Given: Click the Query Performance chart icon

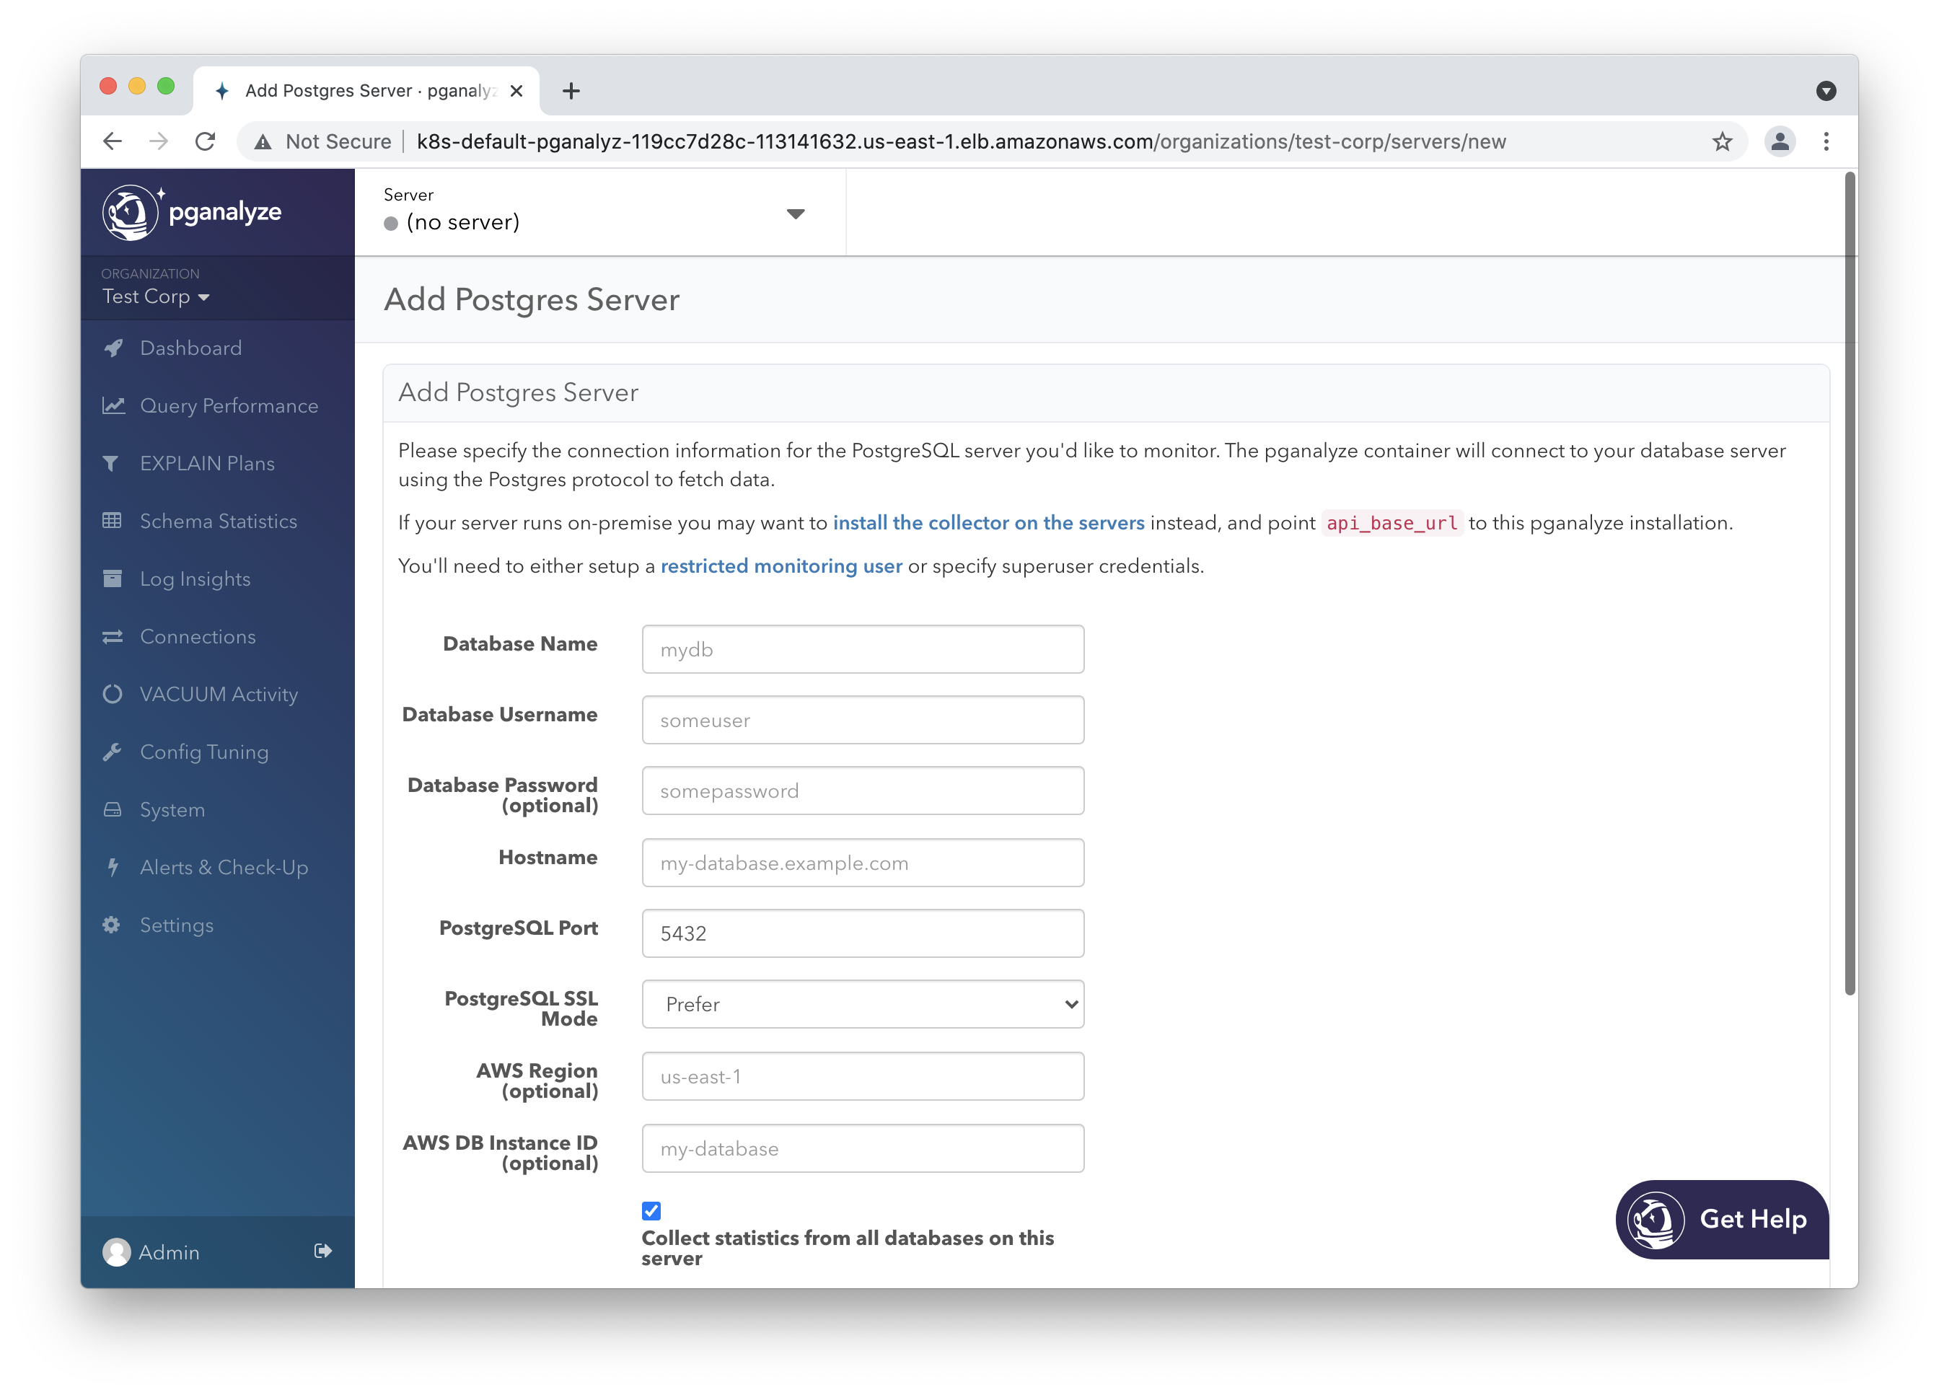Looking at the screenshot, I should [113, 405].
